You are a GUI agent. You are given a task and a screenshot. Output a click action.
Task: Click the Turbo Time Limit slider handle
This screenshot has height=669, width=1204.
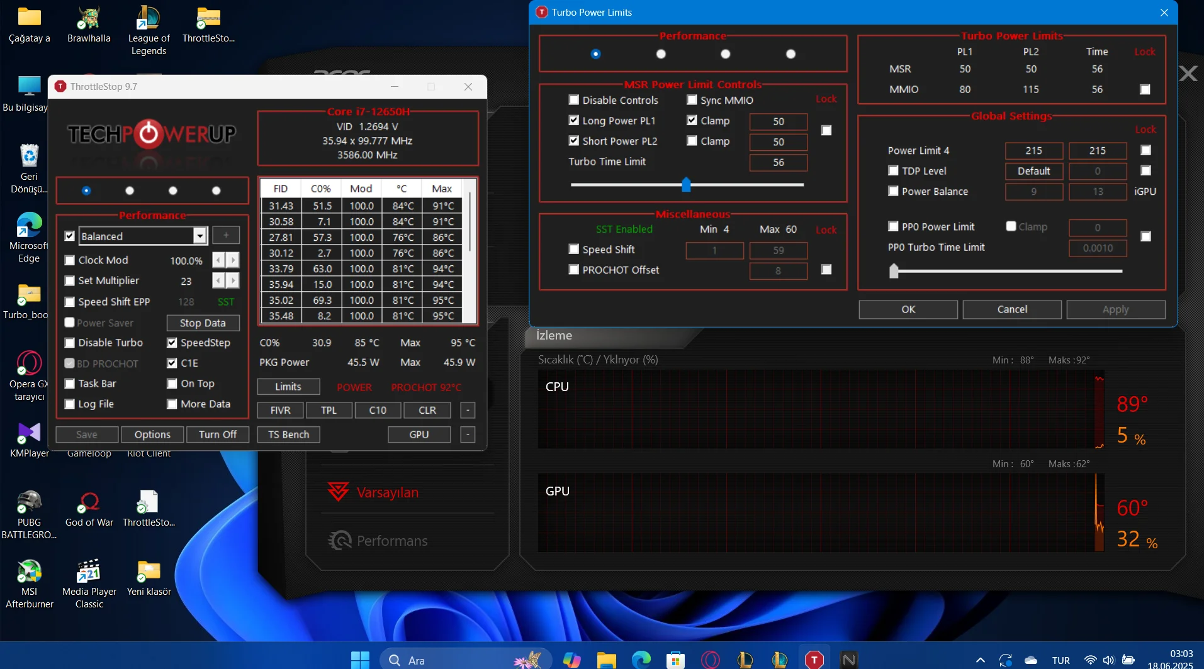(x=686, y=185)
